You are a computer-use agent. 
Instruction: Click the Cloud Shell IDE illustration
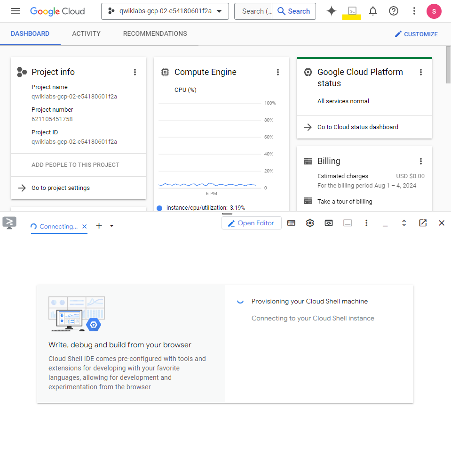(x=77, y=314)
